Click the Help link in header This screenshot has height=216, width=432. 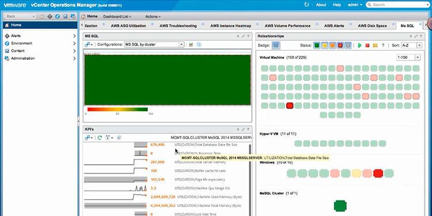point(337,5)
